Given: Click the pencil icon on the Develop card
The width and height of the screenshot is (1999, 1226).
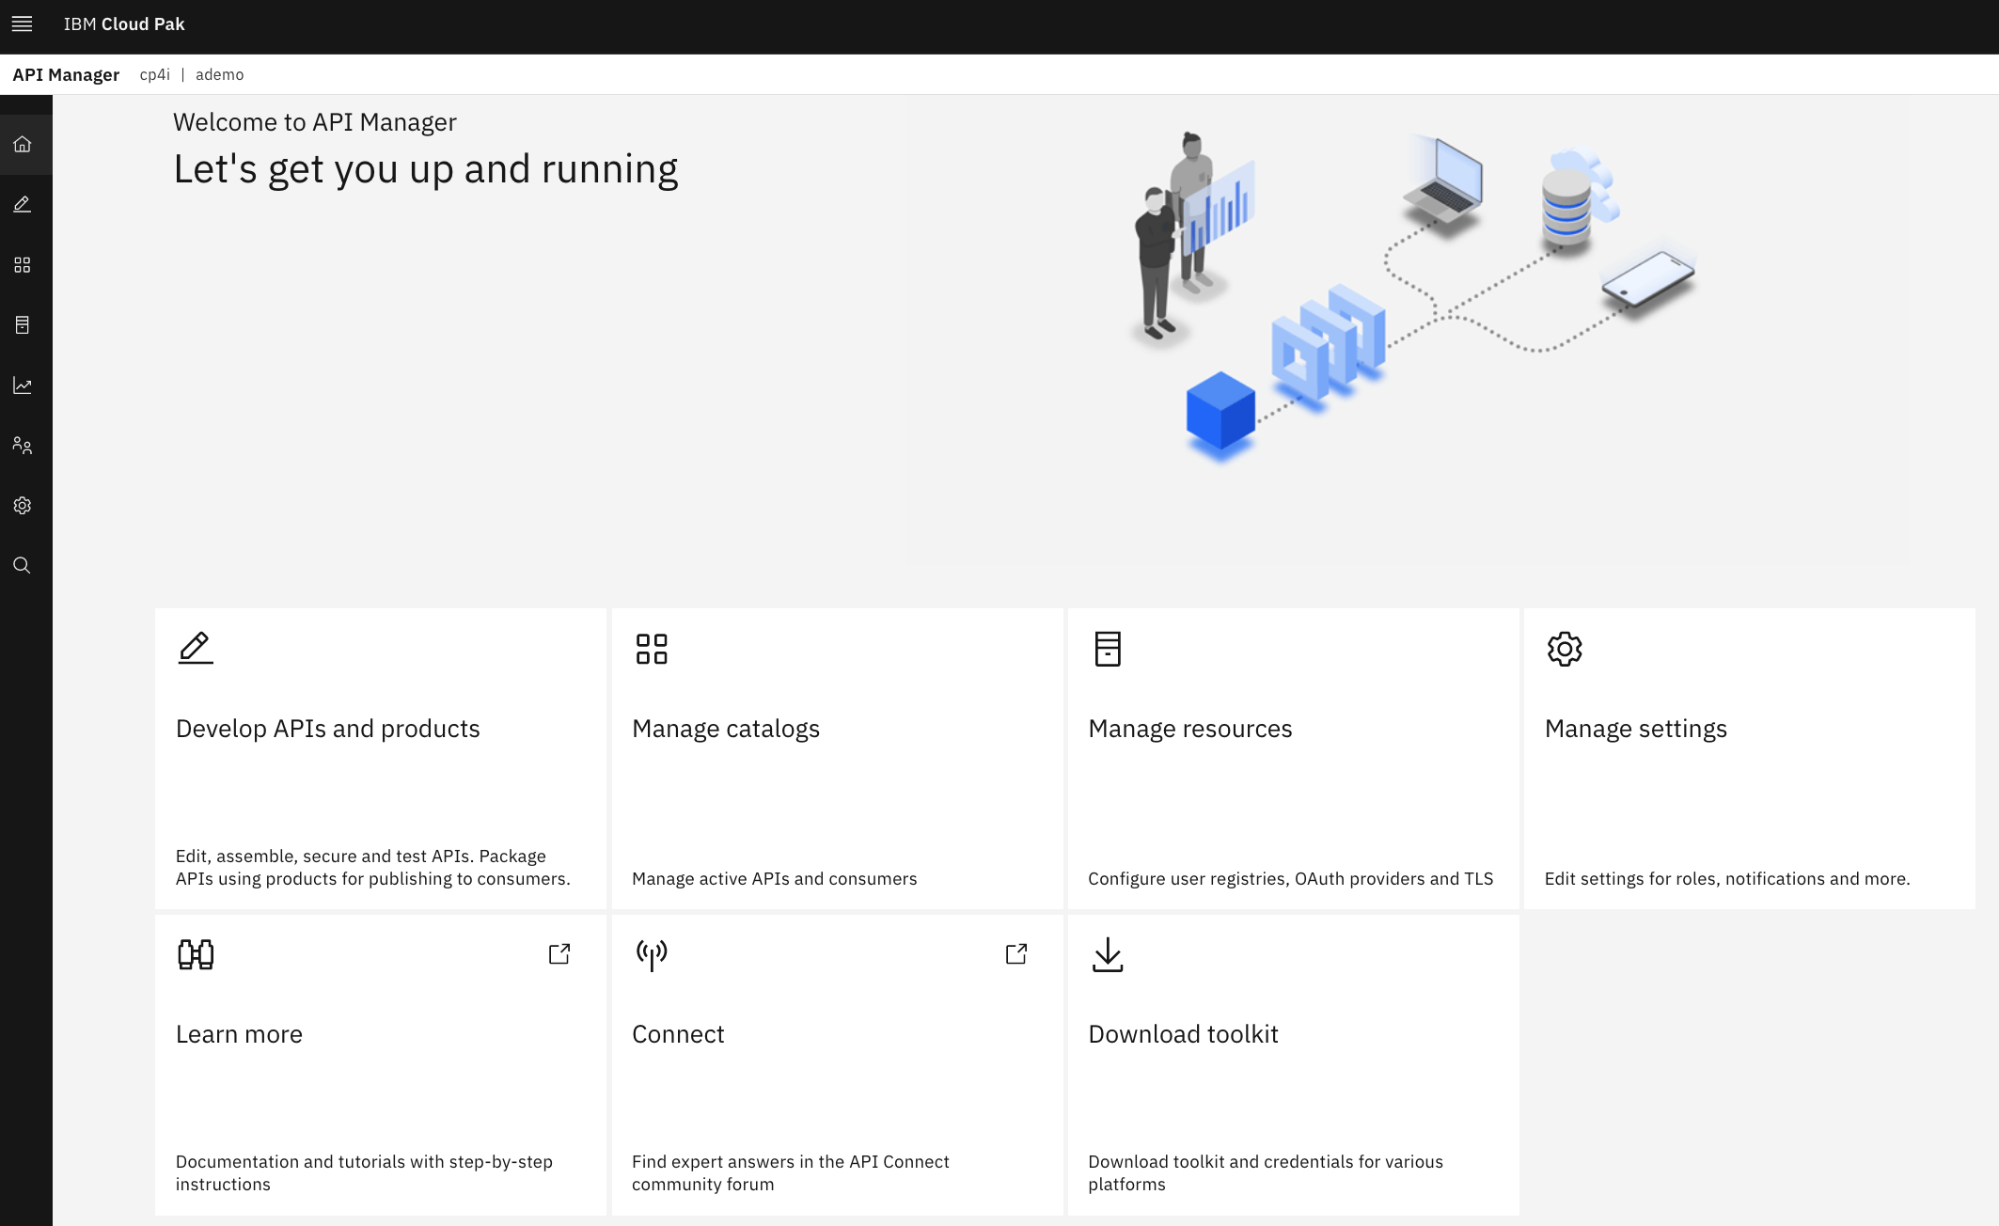Looking at the screenshot, I should (195, 648).
